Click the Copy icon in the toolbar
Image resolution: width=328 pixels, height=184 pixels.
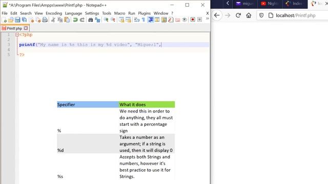tap(60, 20)
